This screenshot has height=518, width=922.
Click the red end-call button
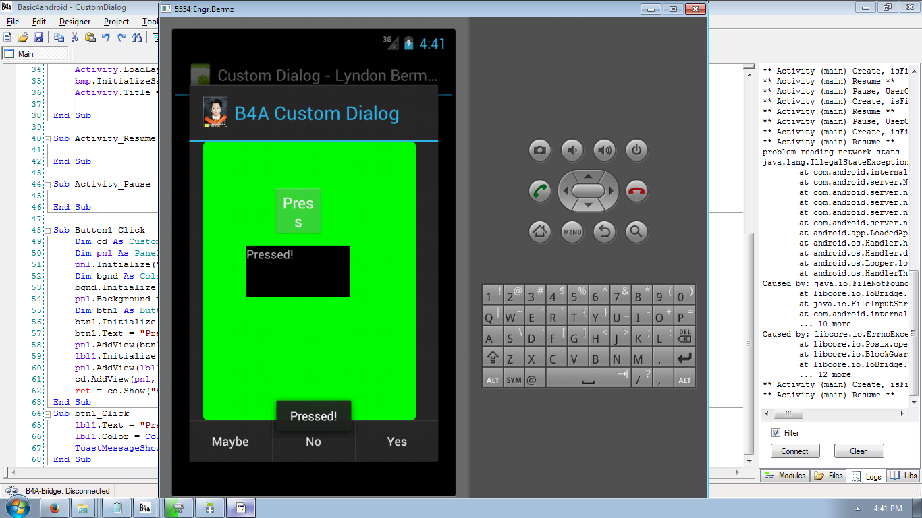pyautogui.click(x=636, y=191)
